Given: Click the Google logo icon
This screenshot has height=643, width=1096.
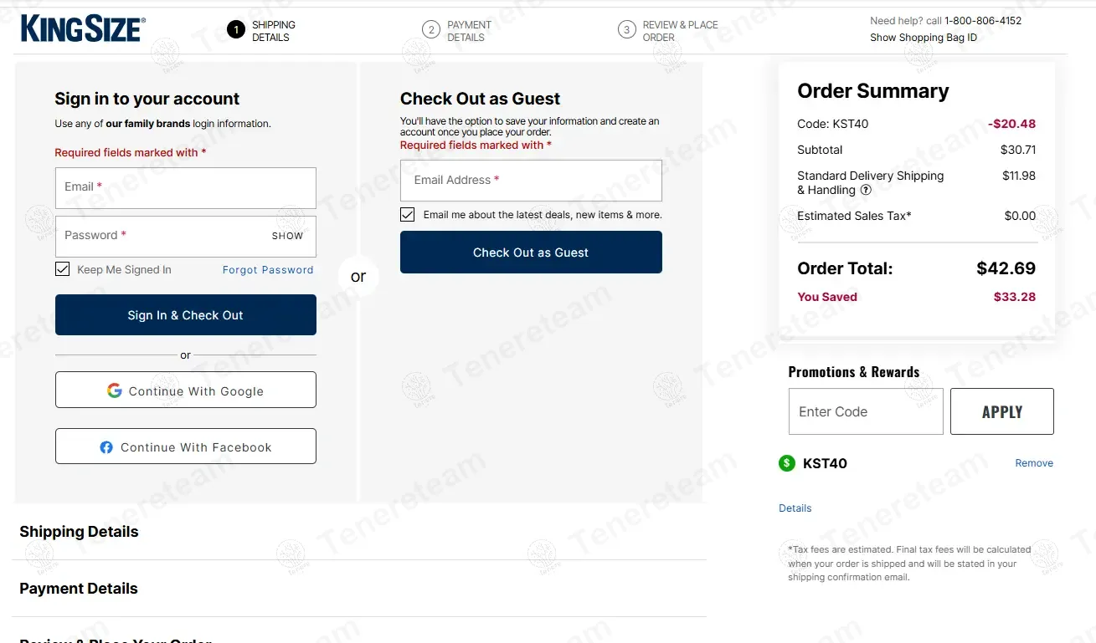Looking at the screenshot, I should pos(115,390).
